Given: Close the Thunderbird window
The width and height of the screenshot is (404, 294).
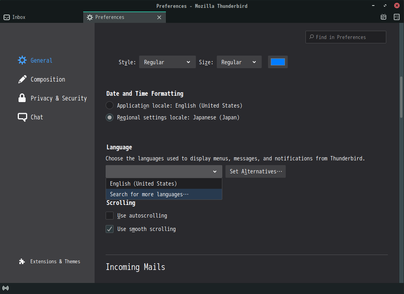Looking at the screenshot, I should point(397,6).
